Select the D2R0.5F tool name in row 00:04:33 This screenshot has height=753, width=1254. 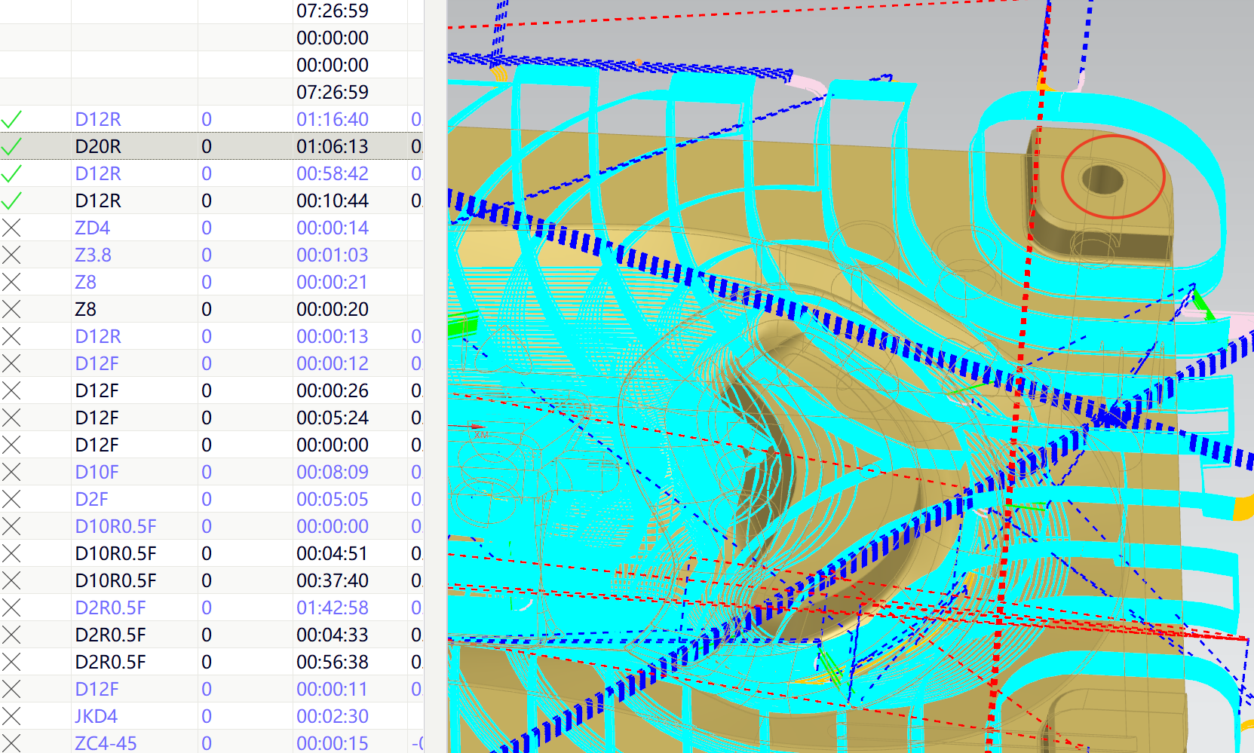tap(111, 635)
